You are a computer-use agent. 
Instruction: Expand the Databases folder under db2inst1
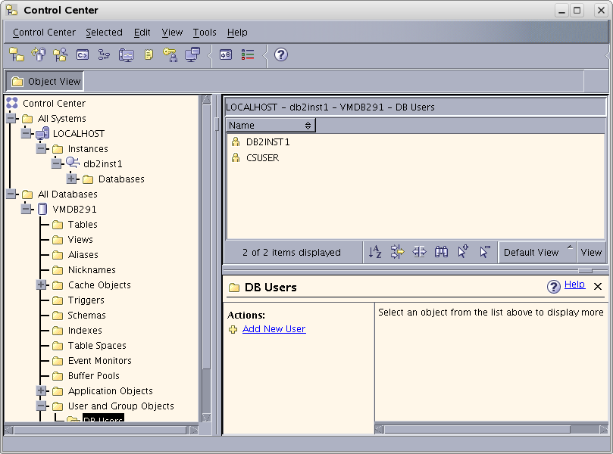[x=71, y=179]
